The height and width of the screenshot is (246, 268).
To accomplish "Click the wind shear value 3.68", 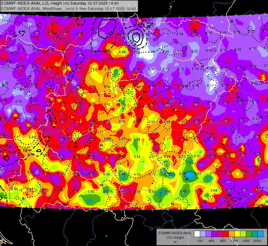I will pos(137,157).
